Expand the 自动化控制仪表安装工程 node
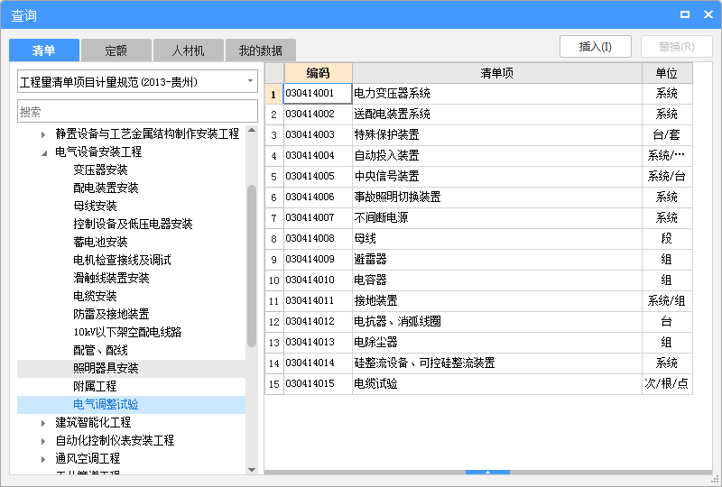 tap(43, 441)
